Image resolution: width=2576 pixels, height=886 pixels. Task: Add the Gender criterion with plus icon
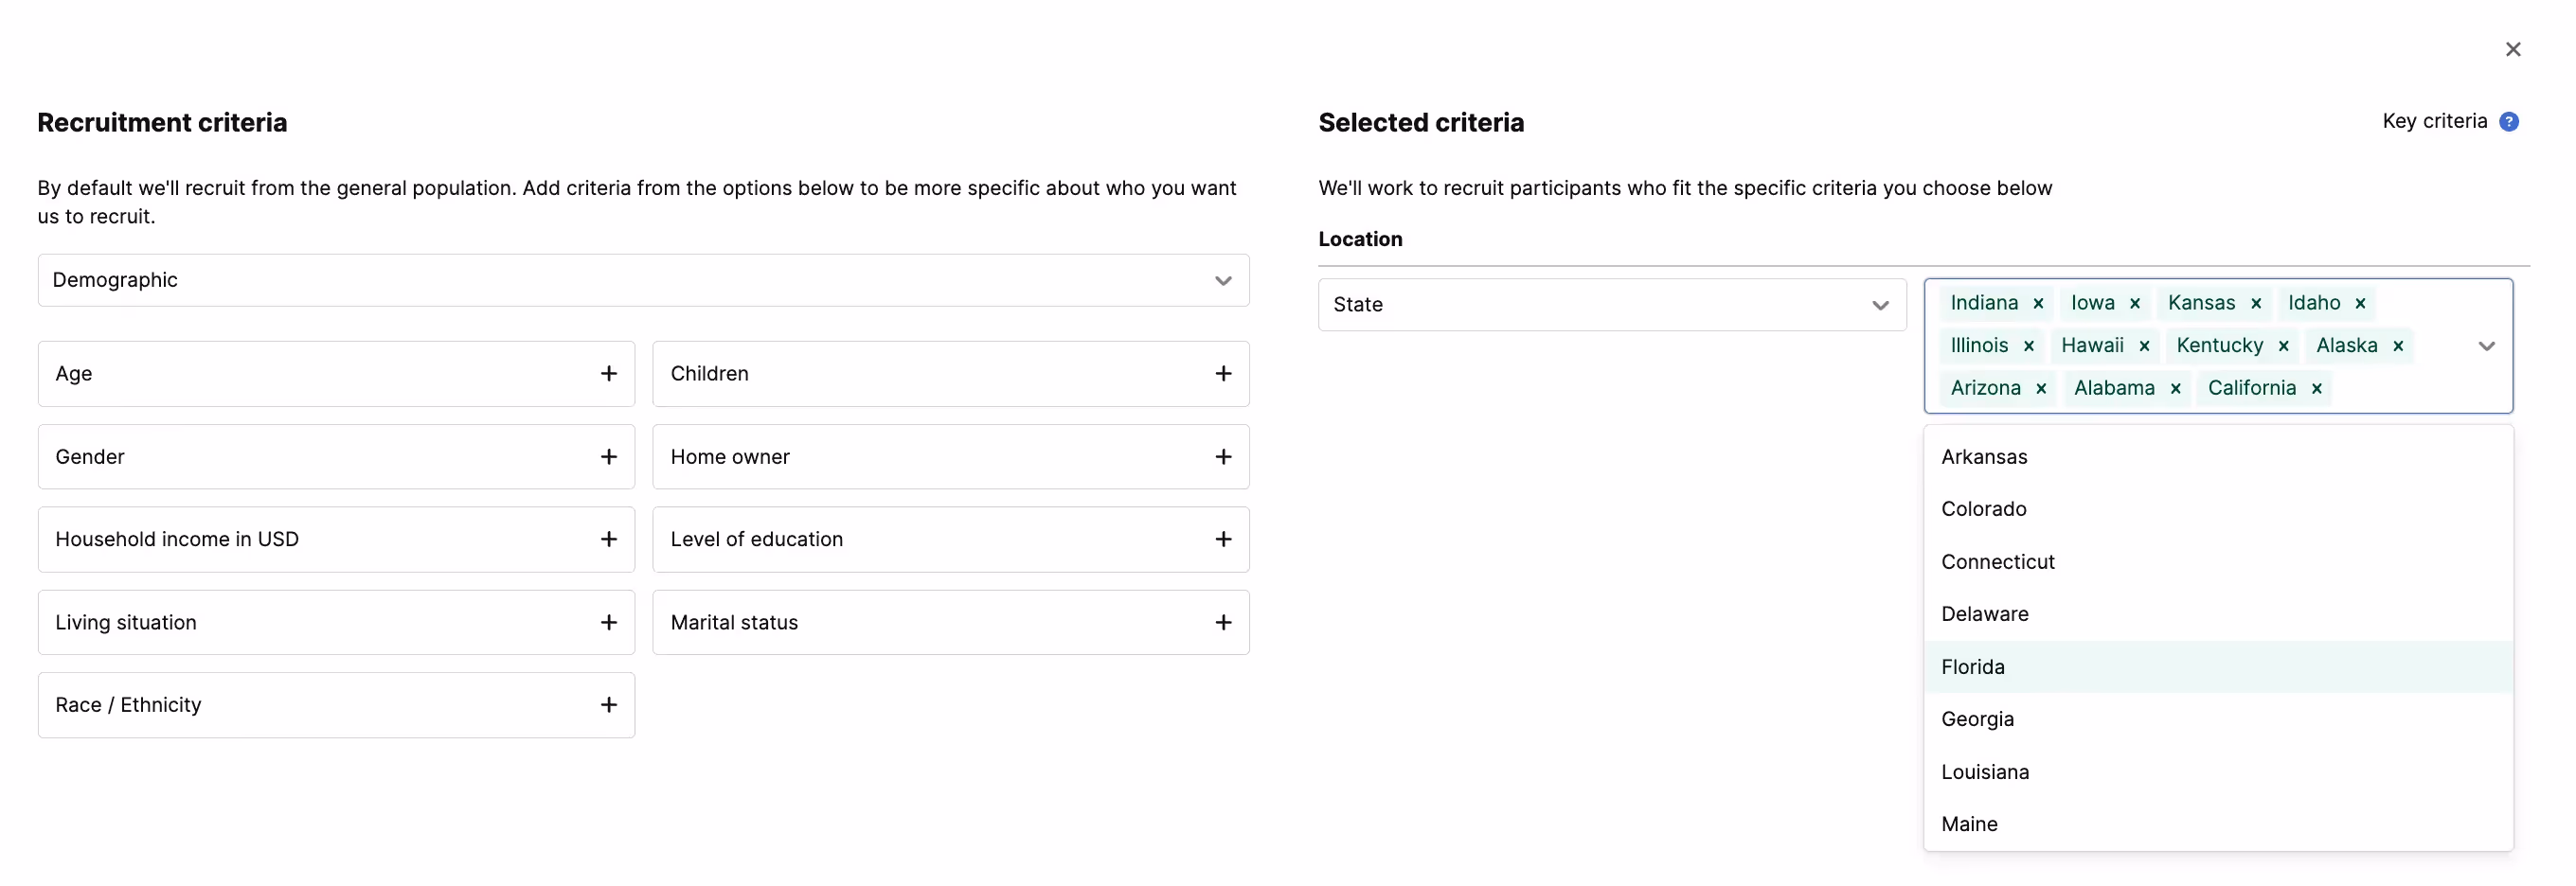tap(608, 457)
